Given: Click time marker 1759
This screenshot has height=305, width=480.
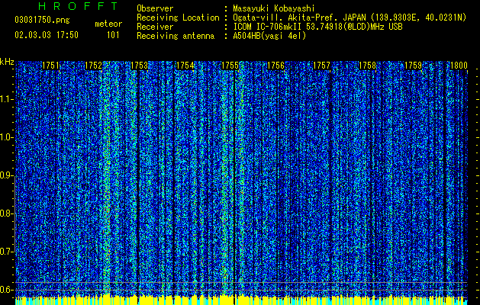Looking at the screenshot, I should tap(414, 66).
